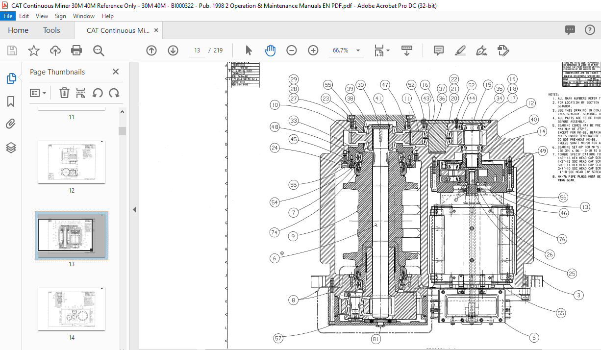This screenshot has width=601, height=350.
Task: Delete selected page with trash icon
Action: point(64,93)
